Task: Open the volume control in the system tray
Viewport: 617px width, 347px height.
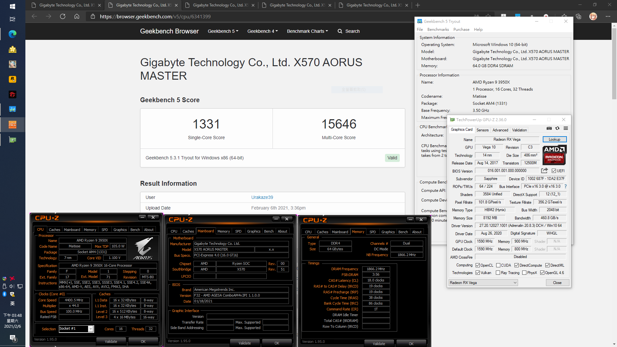Action: [x=12, y=286]
